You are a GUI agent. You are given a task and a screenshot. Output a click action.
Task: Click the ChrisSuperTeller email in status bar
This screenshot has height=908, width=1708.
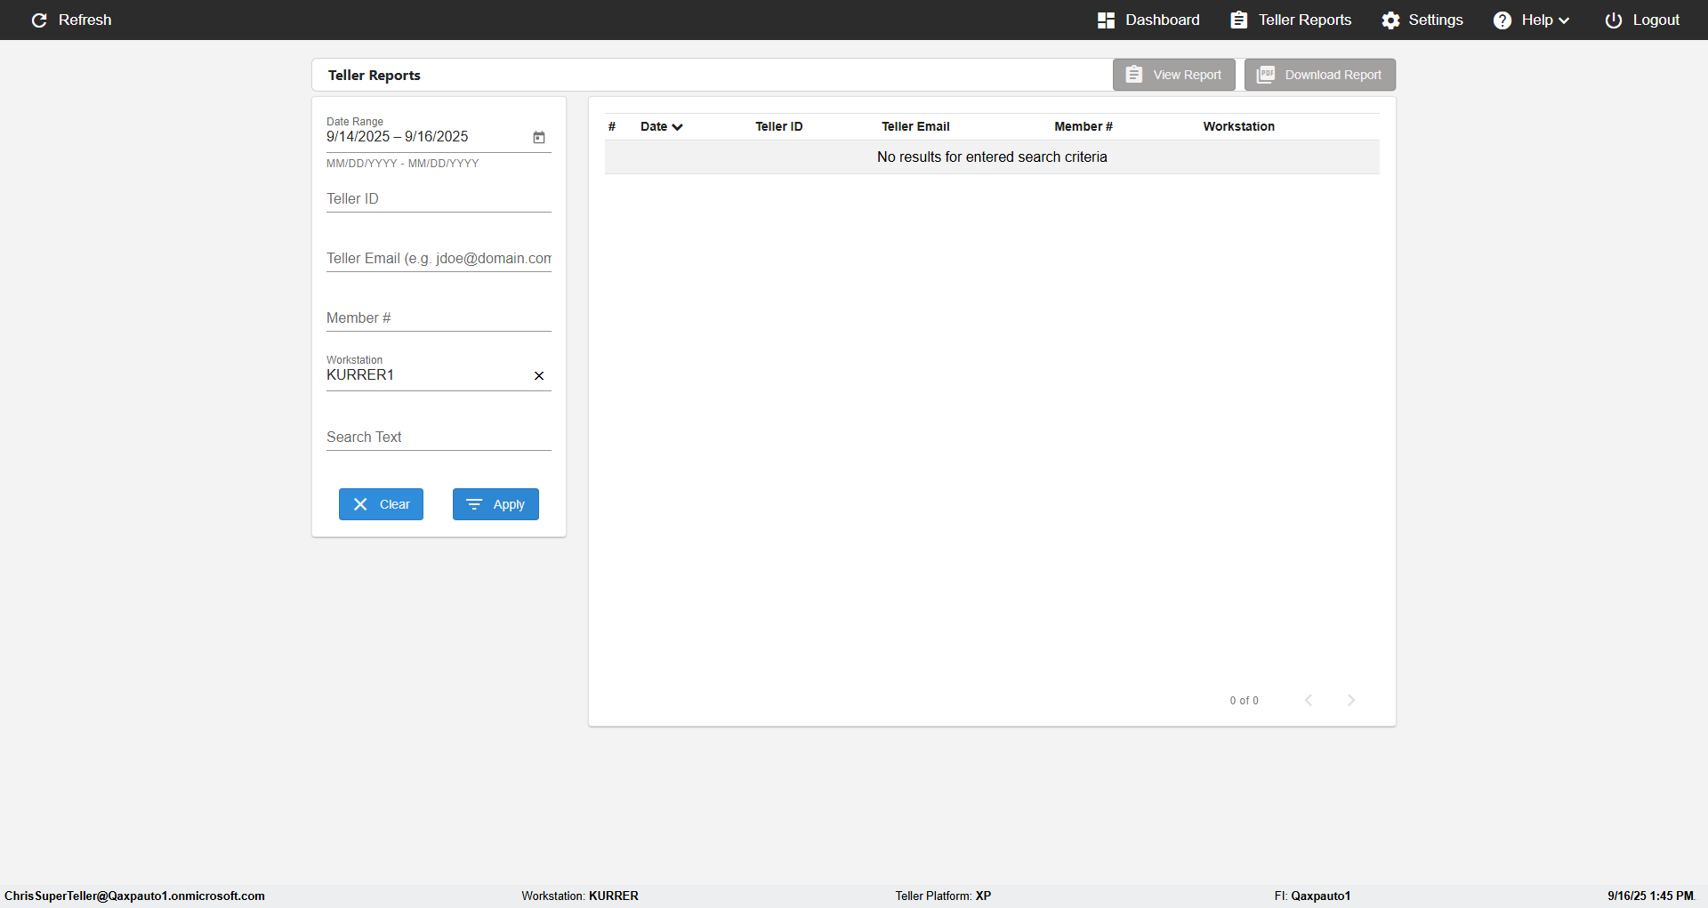134,896
